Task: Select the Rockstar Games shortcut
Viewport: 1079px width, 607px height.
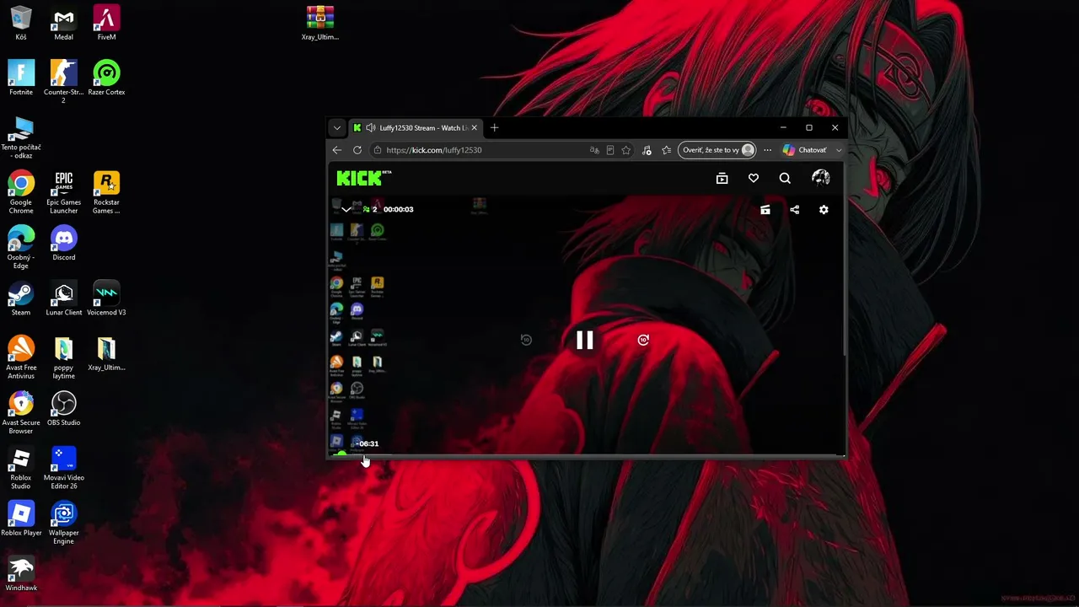Action: 106,192
